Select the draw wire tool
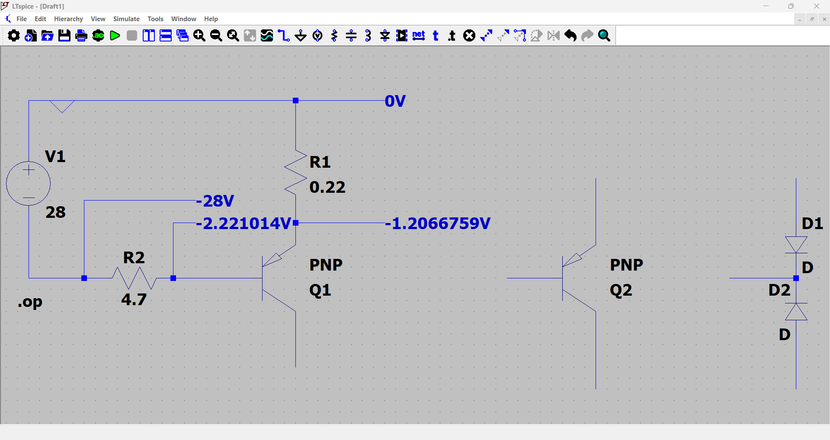Viewport: 830px width, 440px height. [x=284, y=35]
